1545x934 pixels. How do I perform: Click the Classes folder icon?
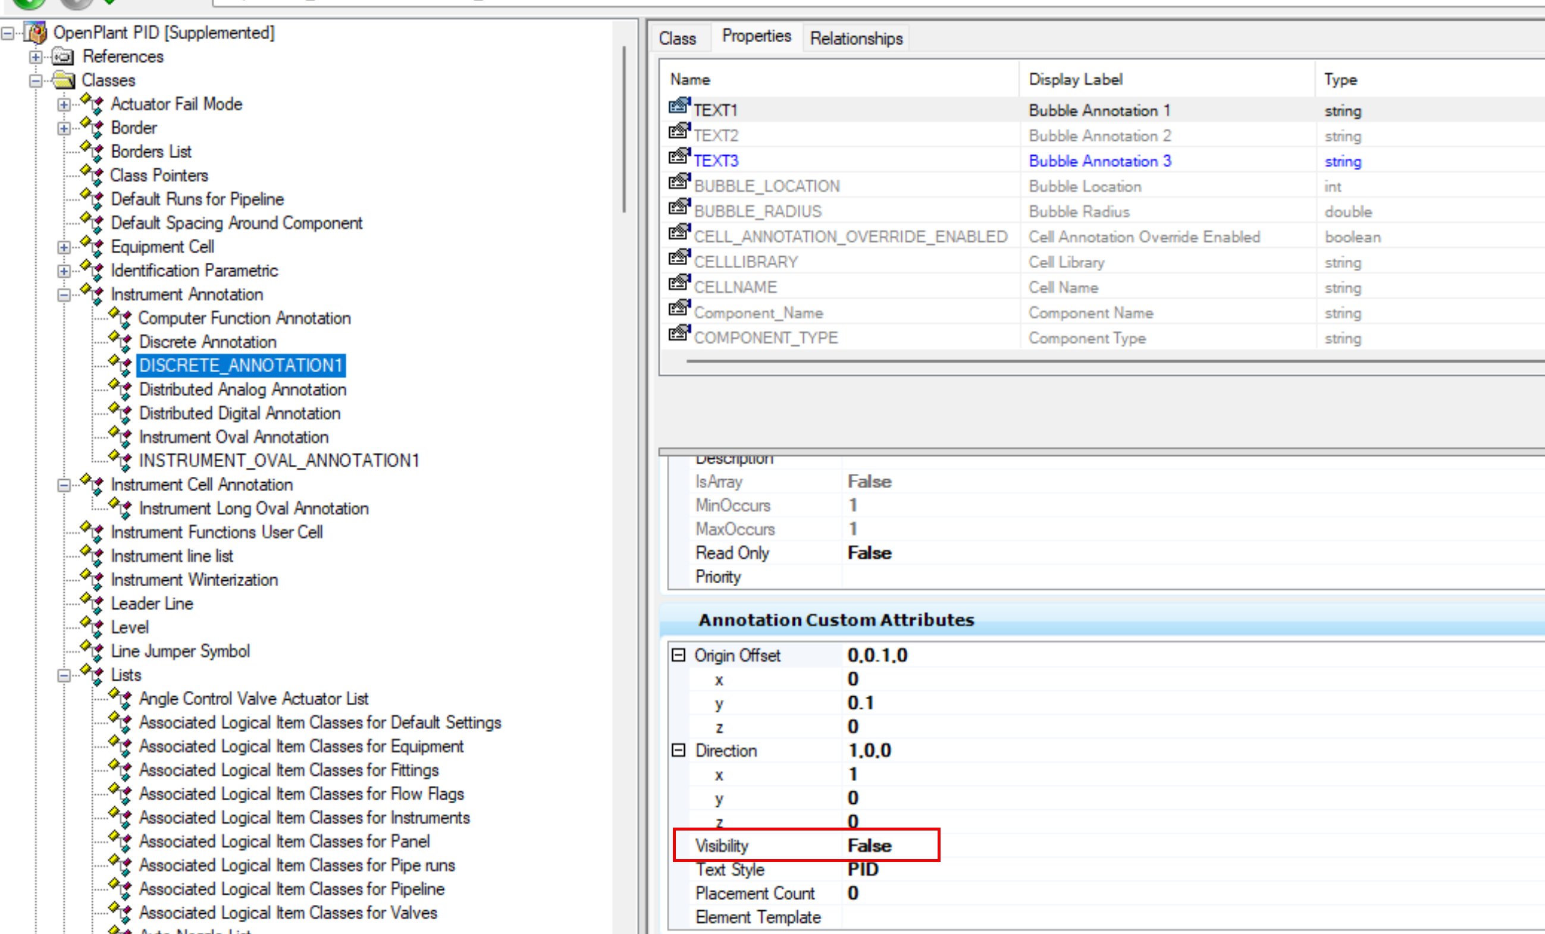pyautogui.click(x=63, y=80)
